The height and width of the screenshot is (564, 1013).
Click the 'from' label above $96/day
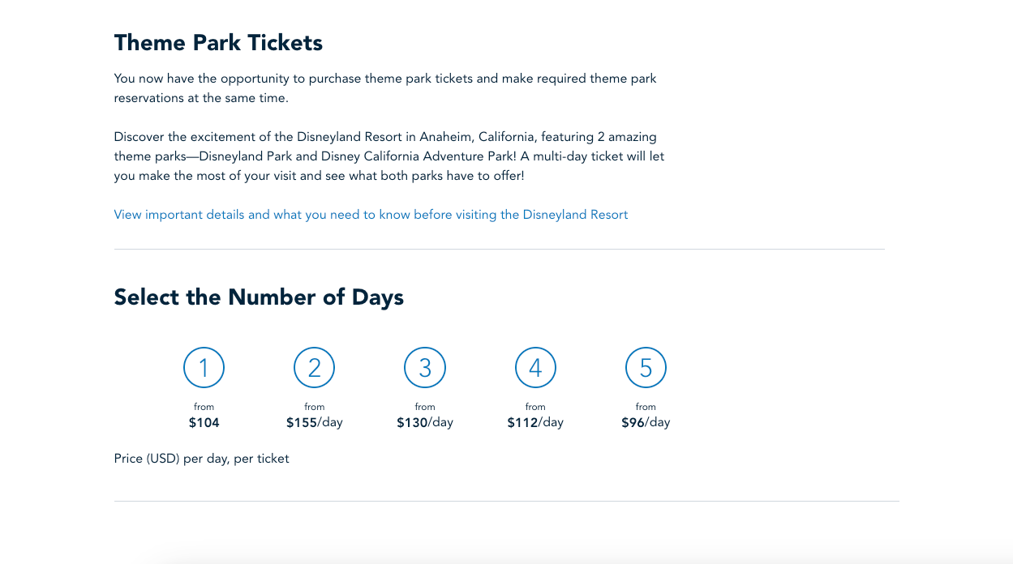pyautogui.click(x=646, y=407)
